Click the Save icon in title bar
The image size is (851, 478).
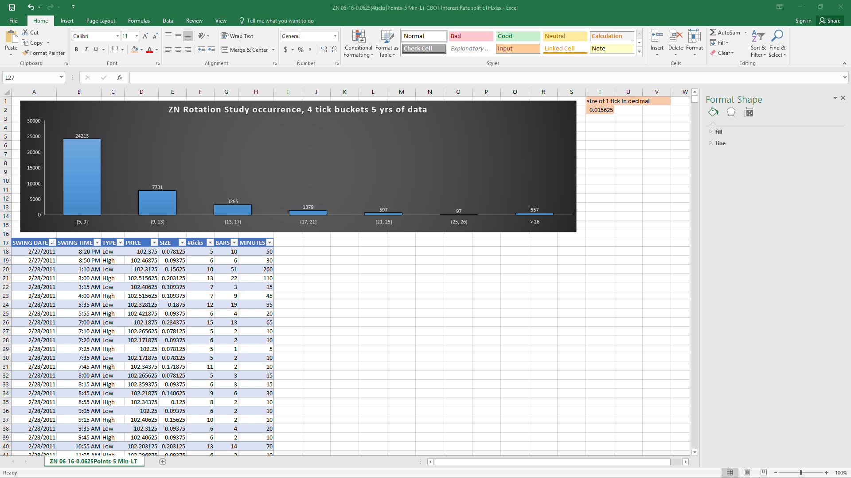pyautogui.click(x=12, y=8)
